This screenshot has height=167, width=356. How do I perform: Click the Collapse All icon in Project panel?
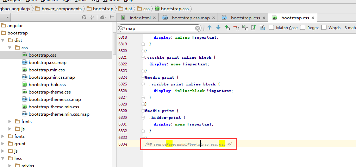click(92, 17)
